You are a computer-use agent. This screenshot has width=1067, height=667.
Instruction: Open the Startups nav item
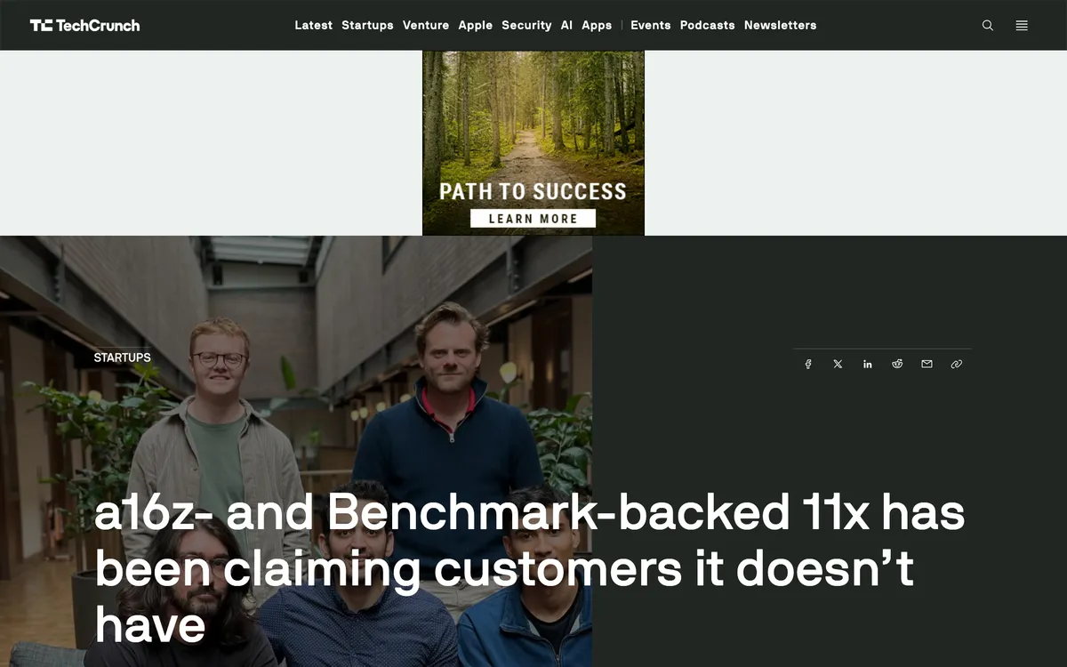[367, 25]
